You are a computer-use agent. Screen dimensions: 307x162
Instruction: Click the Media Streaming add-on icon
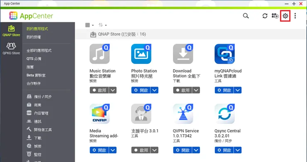(x=100, y=114)
